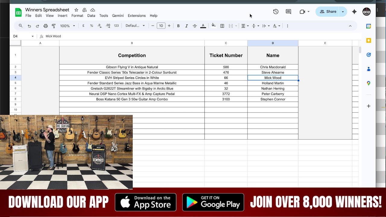386x217 pixels.
Task: Open the Data menu
Action: point(91,16)
